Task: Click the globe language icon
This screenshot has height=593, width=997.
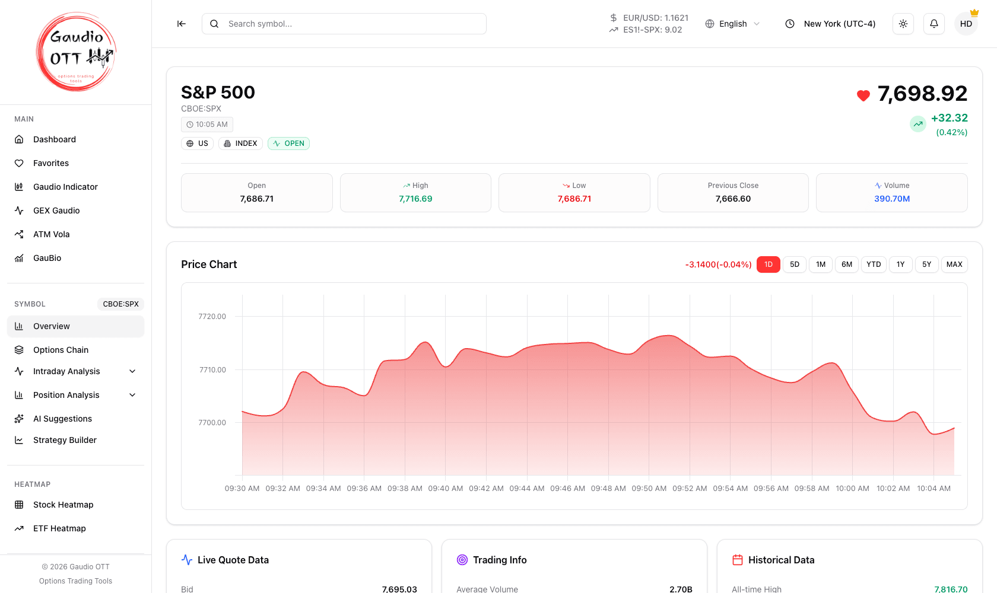Action: [710, 24]
